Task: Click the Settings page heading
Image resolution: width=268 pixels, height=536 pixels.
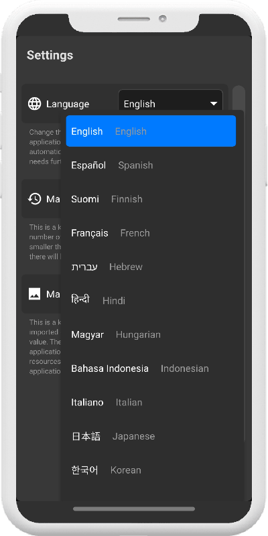Action: click(x=50, y=55)
